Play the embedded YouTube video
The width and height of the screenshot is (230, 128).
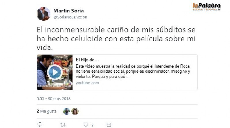pos(55,72)
